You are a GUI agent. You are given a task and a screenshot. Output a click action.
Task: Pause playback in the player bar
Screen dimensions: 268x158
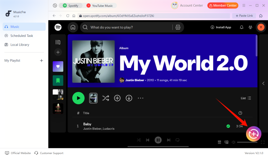coord(158,140)
